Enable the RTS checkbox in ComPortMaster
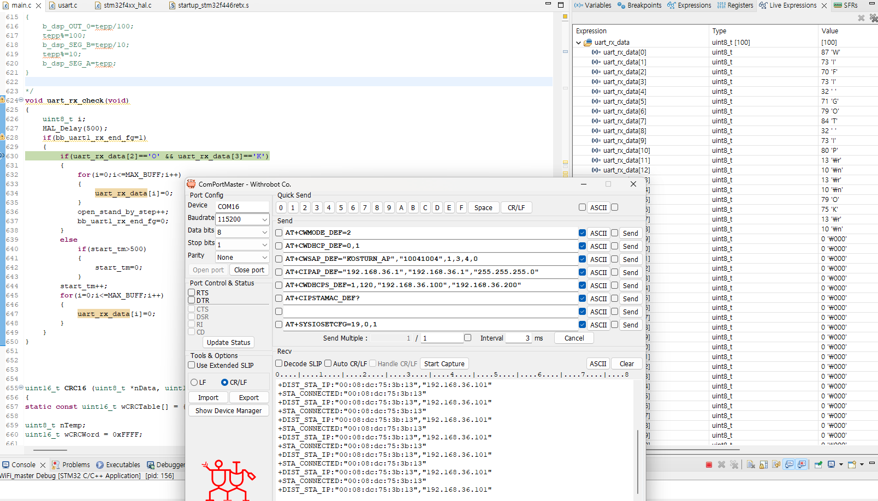This screenshot has width=878, height=501. [x=192, y=293]
